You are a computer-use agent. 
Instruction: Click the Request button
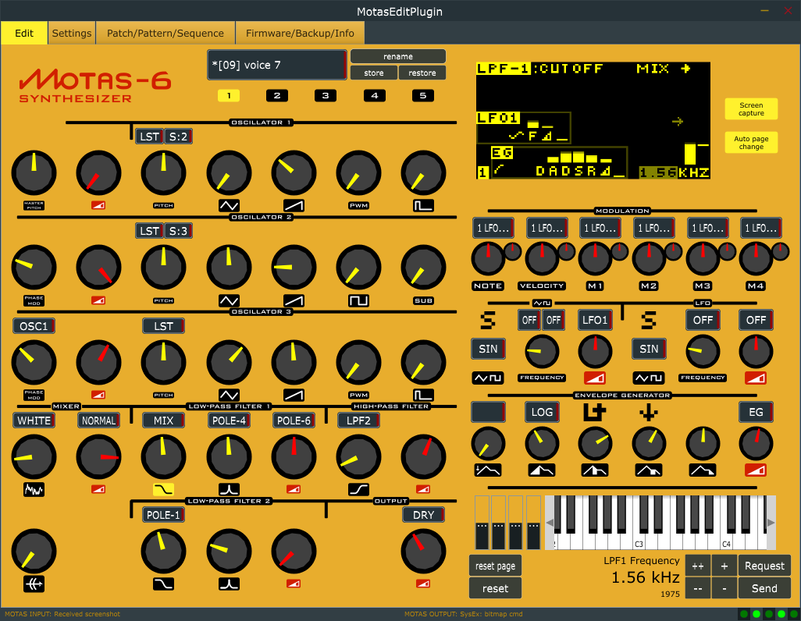[764, 566]
